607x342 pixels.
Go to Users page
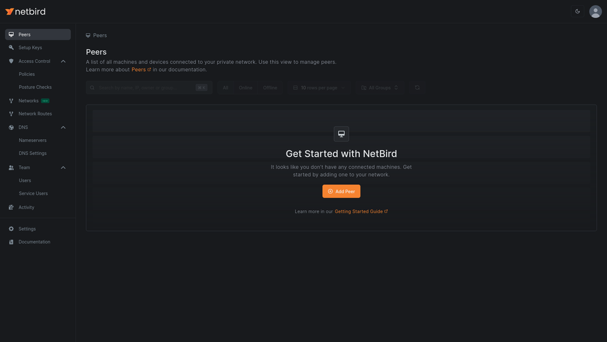pos(25,180)
